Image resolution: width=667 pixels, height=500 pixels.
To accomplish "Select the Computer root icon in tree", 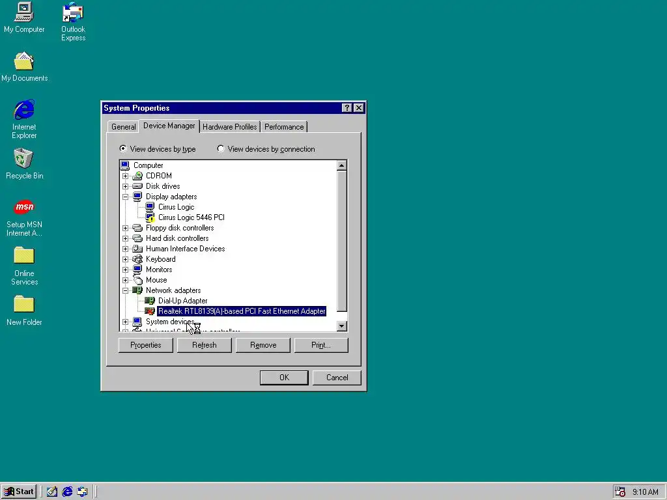I will click(124, 165).
